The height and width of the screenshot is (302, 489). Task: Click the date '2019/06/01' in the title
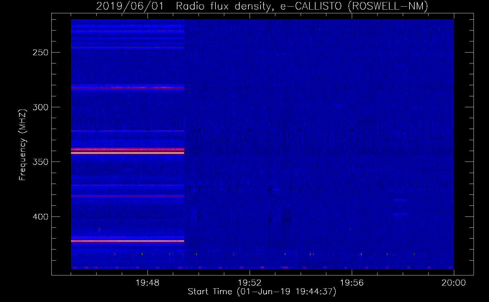pos(130,6)
